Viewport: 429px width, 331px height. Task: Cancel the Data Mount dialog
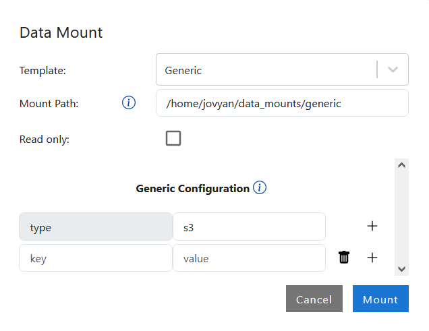[314, 299]
